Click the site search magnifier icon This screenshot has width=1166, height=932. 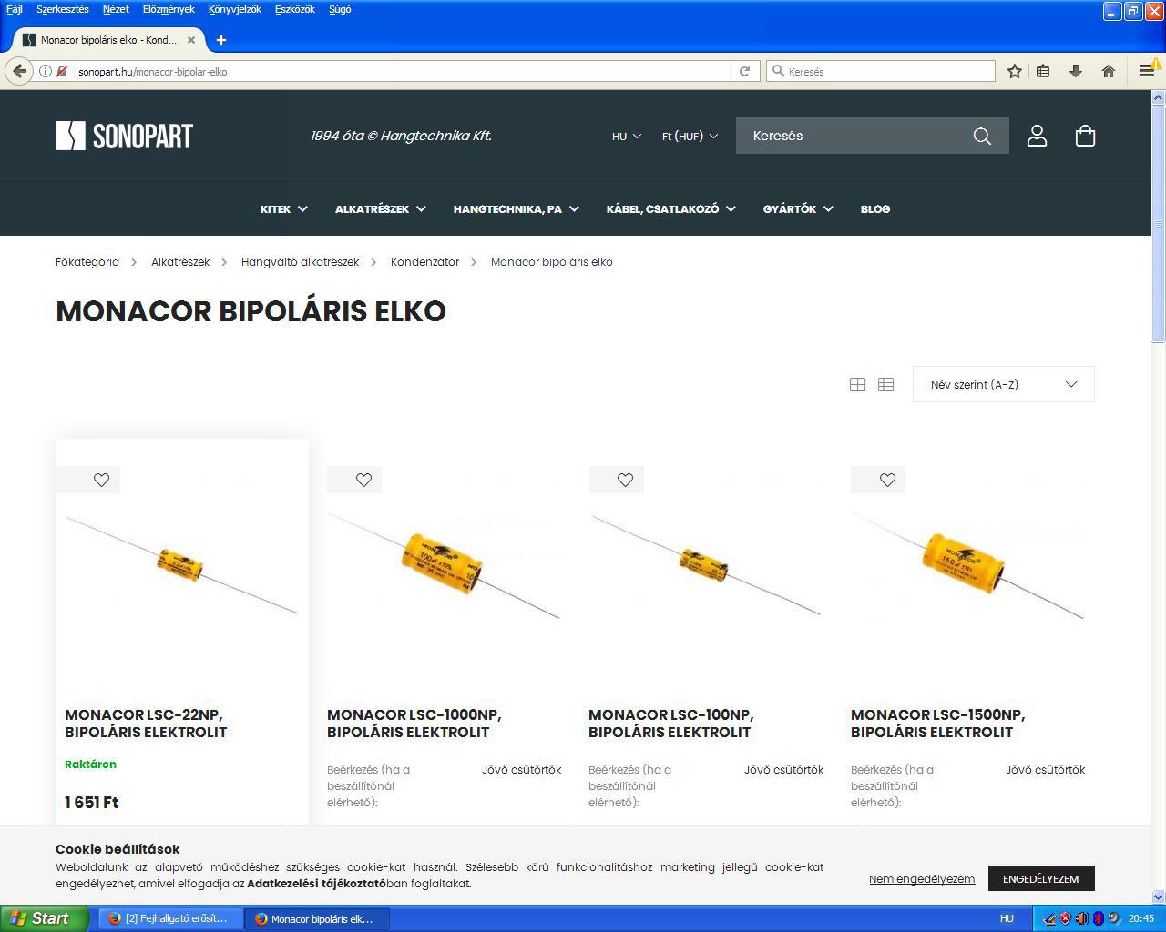pyautogui.click(x=982, y=136)
